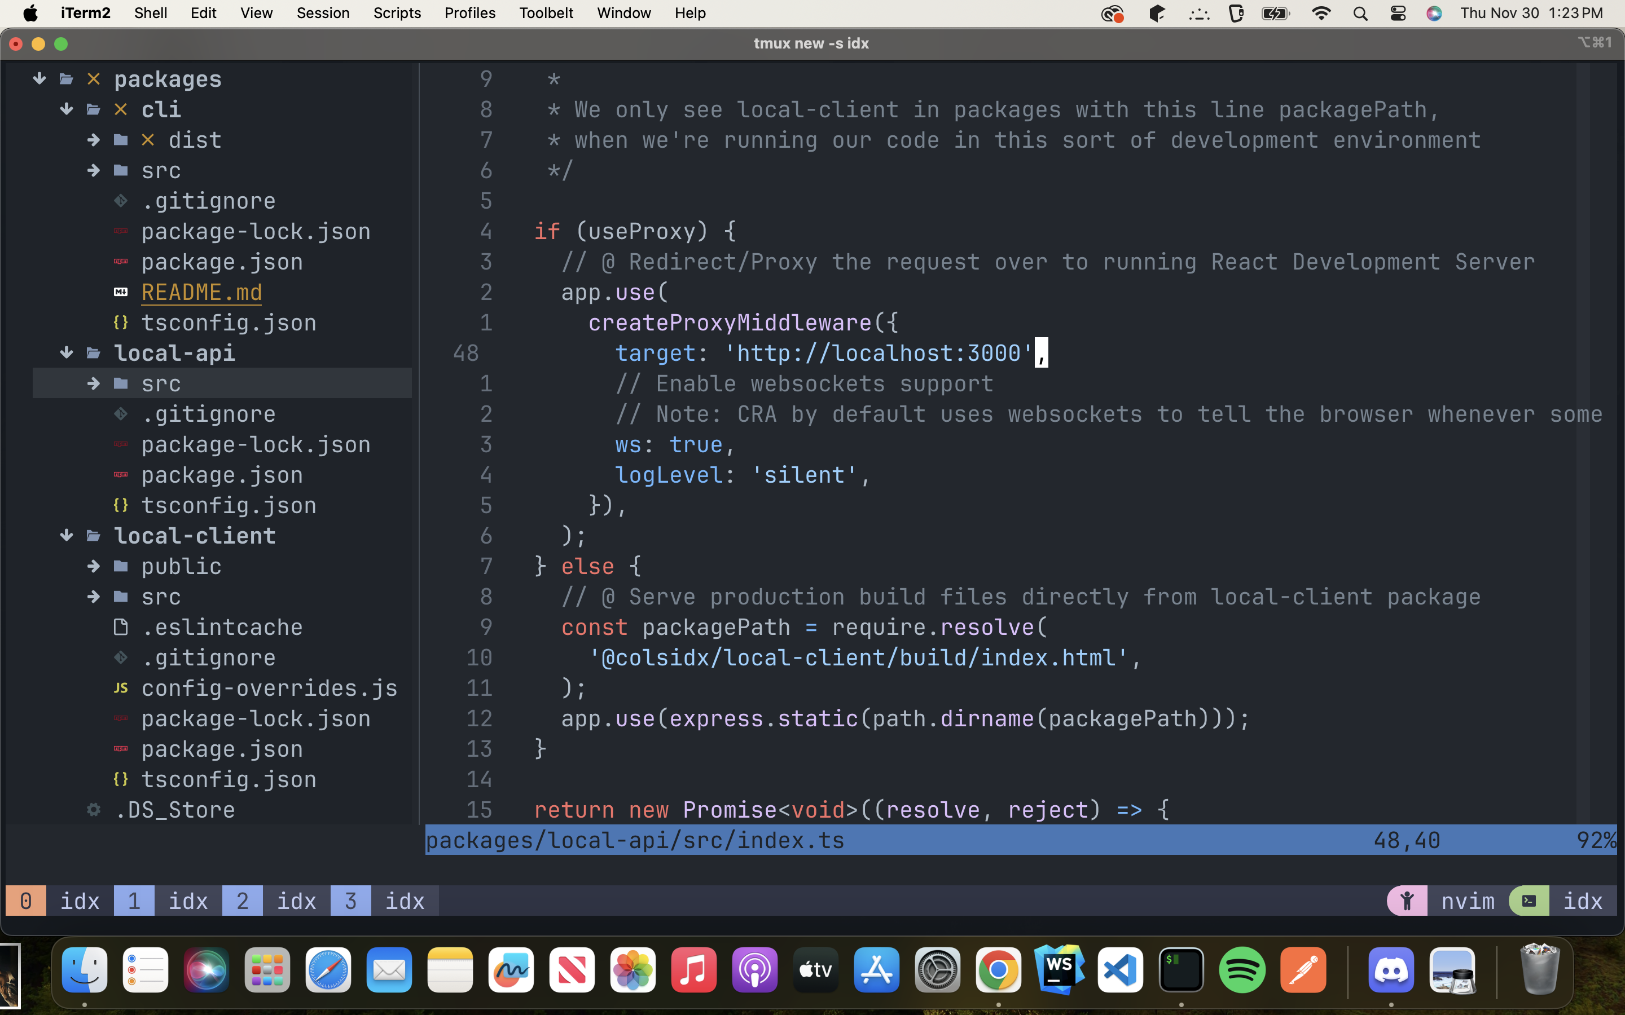Open Control Center in the menu bar
Image resolution: width=1625 pixels, height=1015 pixels.
[x=1398, y=14]
